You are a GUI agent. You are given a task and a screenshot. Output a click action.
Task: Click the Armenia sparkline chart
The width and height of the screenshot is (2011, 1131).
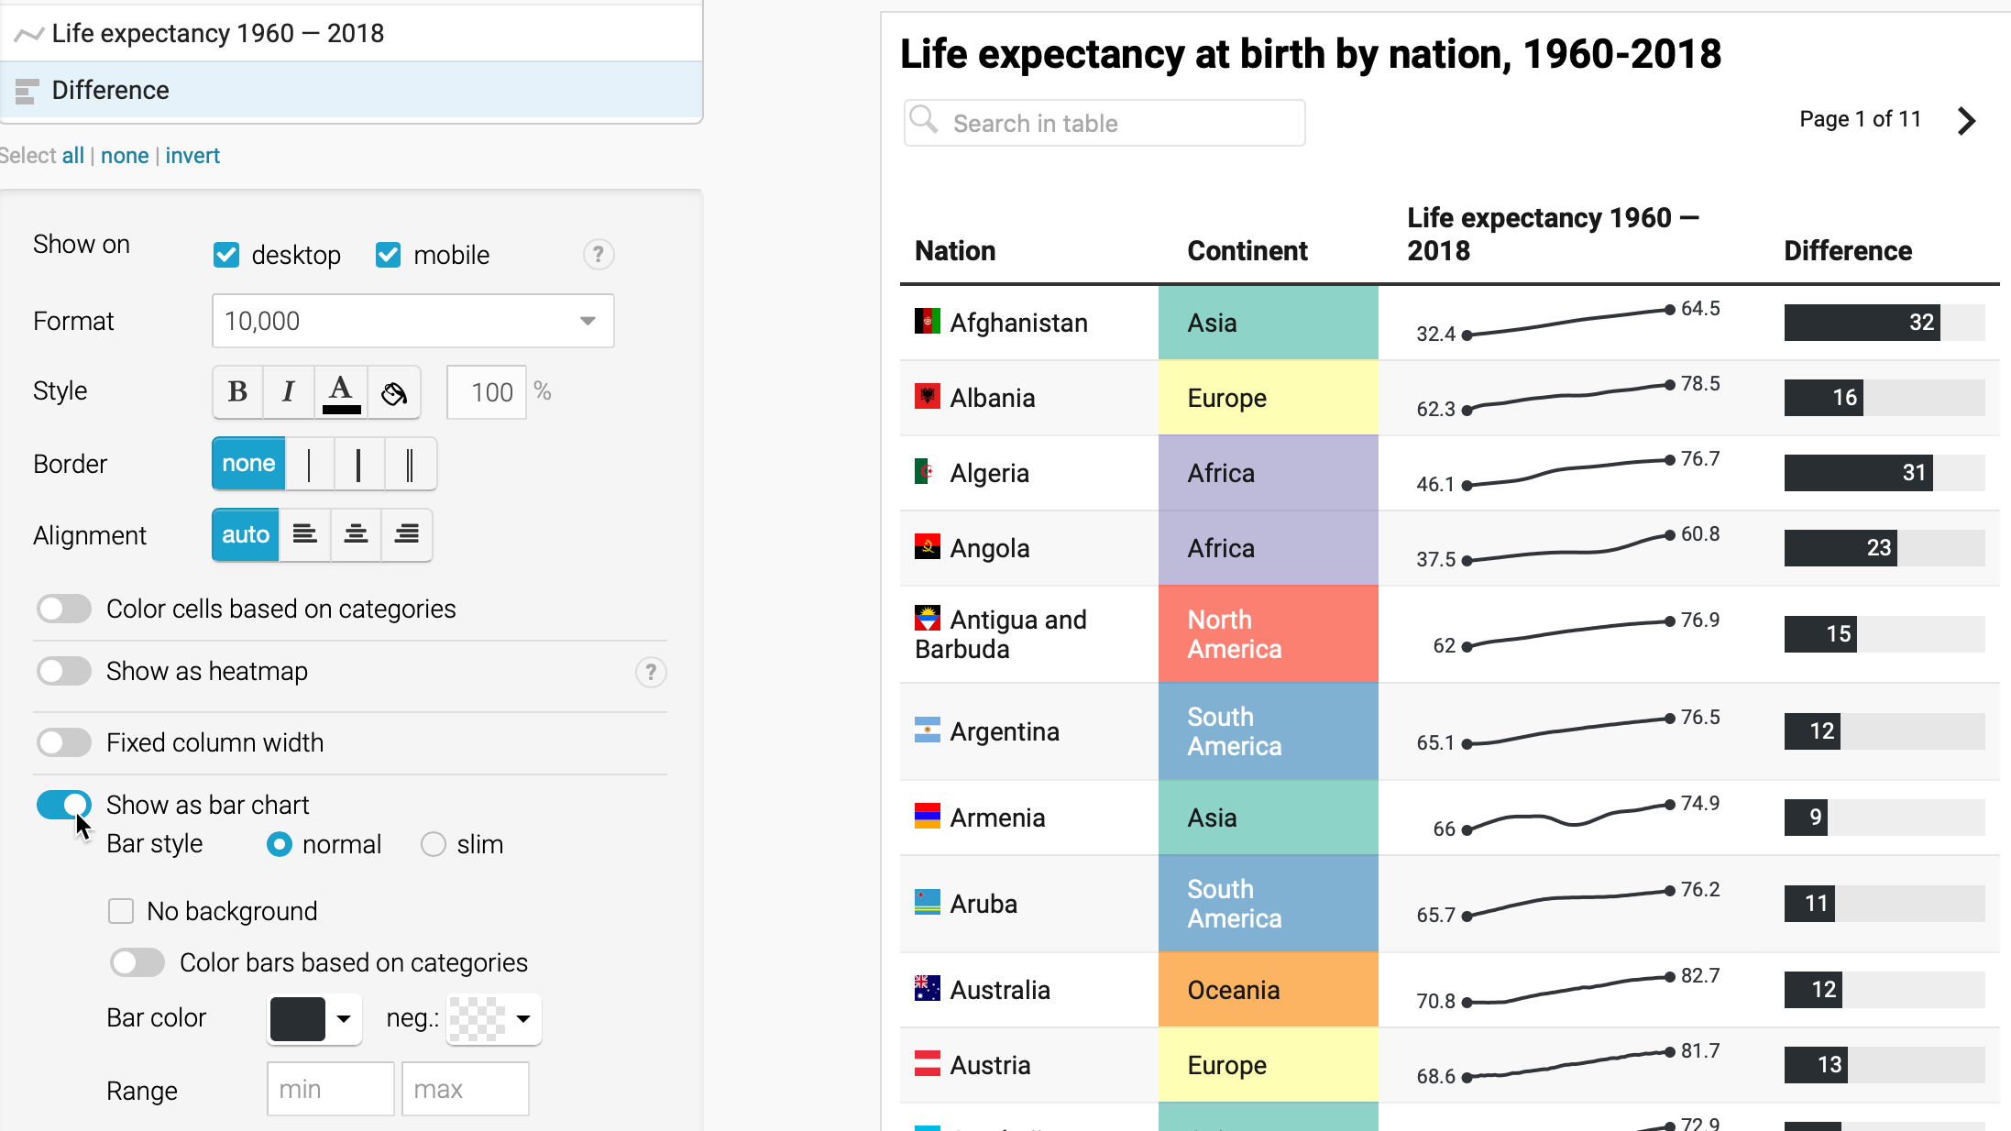1569,816
